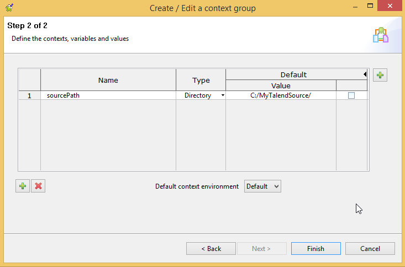The image size is (405, 267).
Task: Minimize the context group dialog window
Action: 355,6
